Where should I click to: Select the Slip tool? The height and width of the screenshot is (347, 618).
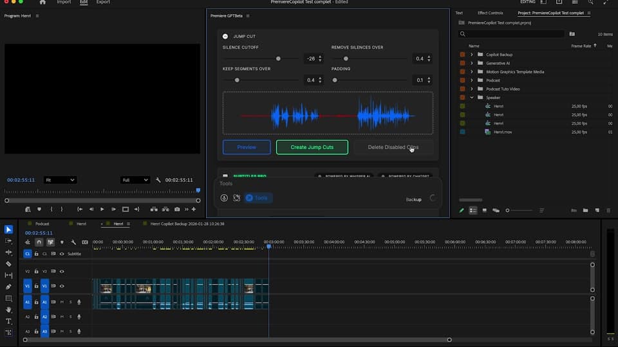coord(8,275)
